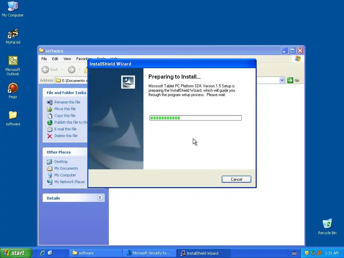Screen dimensions: 344x258
Task: Click the Address bar path field
Action: 71,81
